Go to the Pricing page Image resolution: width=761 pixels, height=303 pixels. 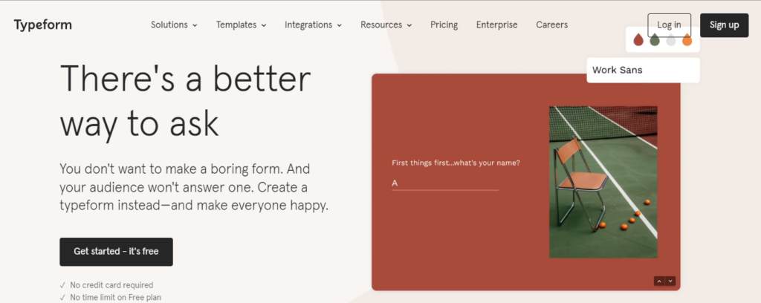(444, 25)
